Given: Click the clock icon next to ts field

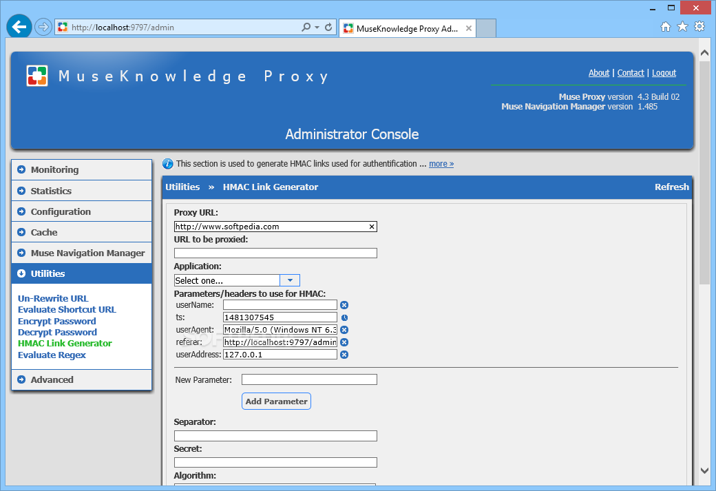Looking at the screenshot, I should 344,317.
